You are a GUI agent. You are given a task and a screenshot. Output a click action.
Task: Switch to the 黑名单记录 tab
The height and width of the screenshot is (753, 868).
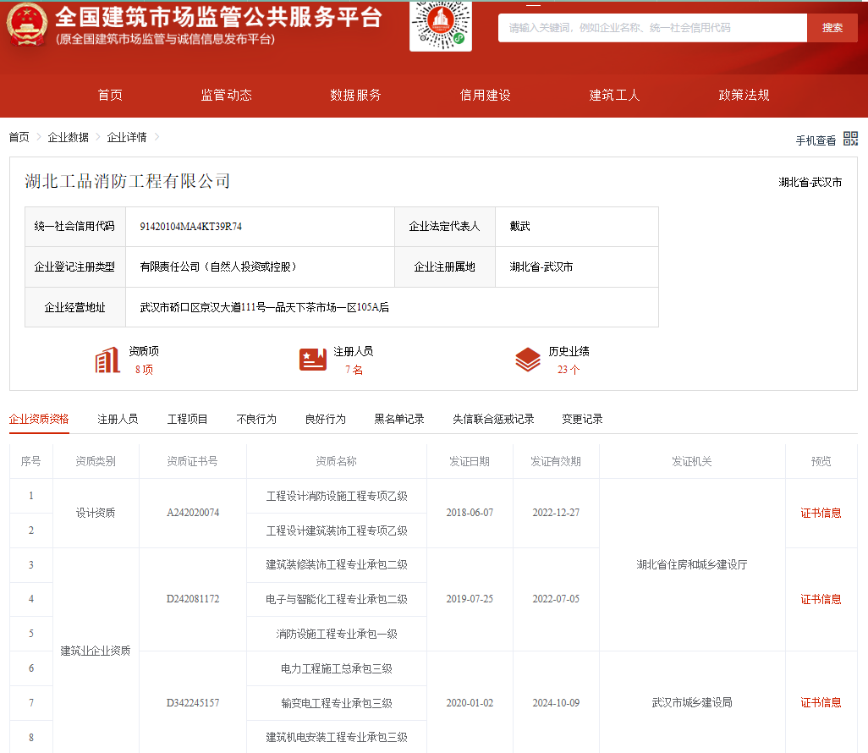(x=399, y=419)
